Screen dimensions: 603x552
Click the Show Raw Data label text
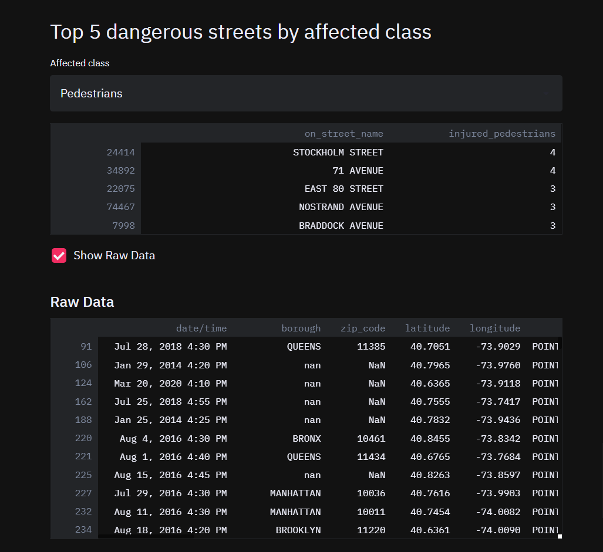(113, 256)
